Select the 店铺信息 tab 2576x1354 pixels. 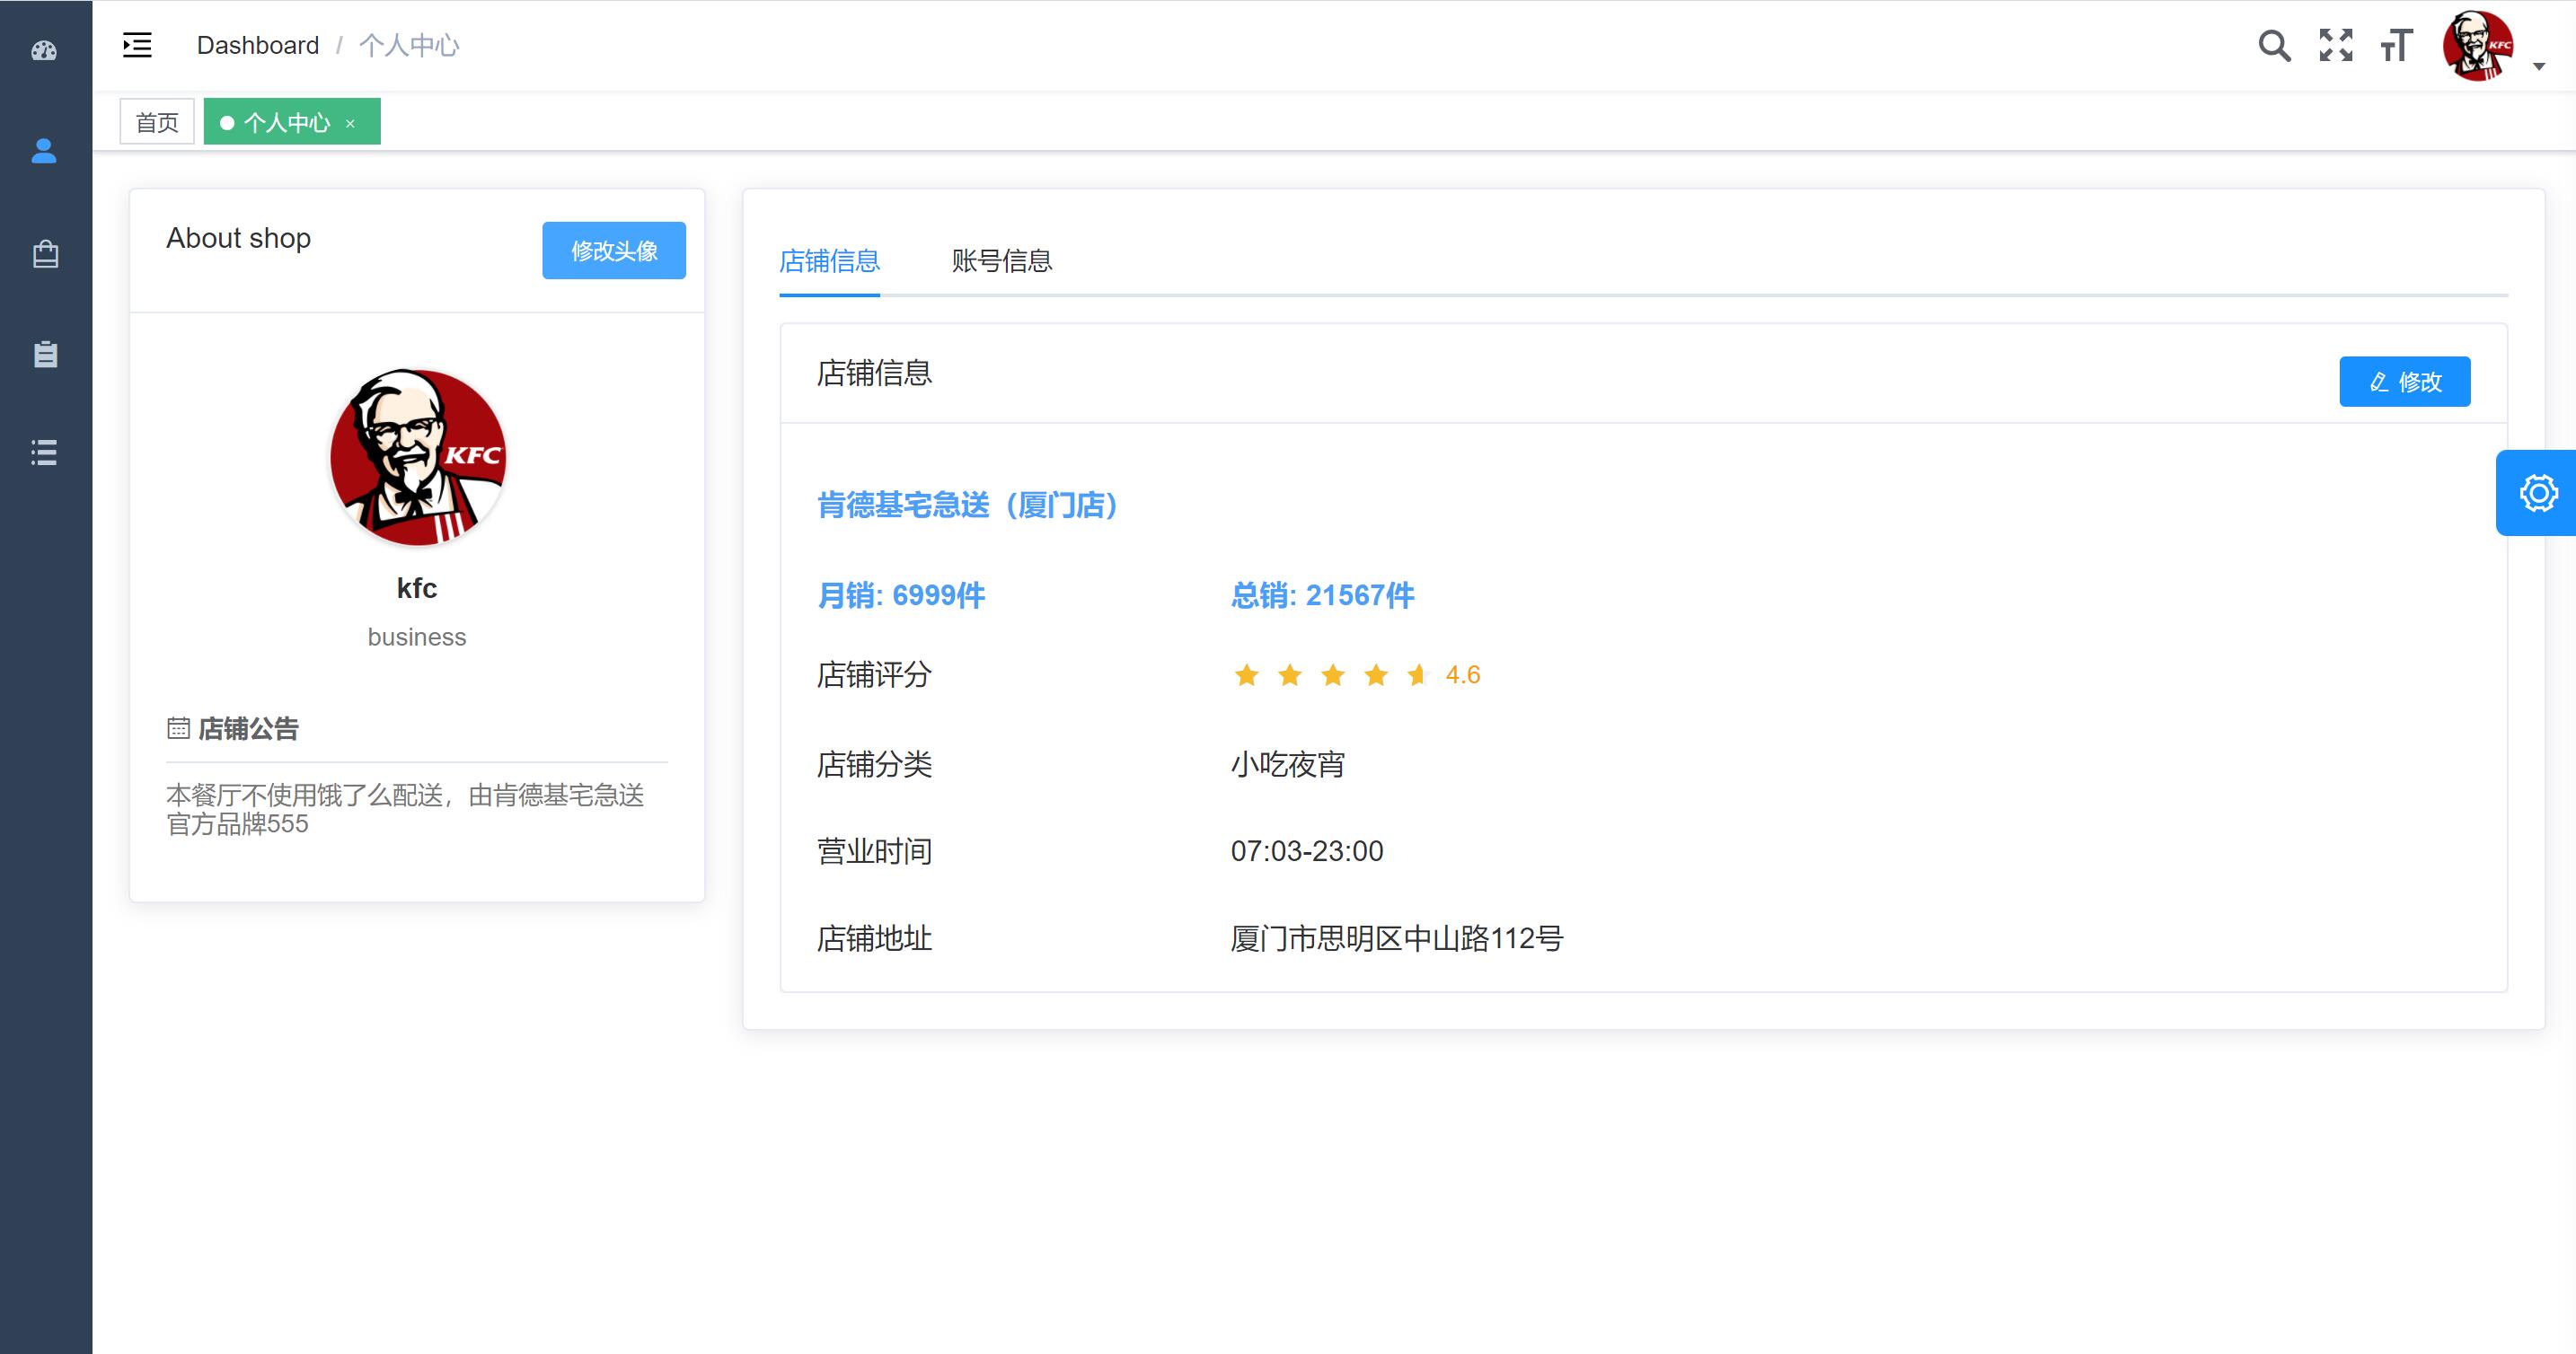(x=829, y=261)
